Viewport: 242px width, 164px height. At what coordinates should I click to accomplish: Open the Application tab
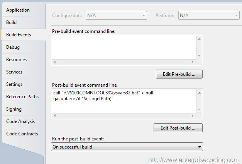[24, 10]
